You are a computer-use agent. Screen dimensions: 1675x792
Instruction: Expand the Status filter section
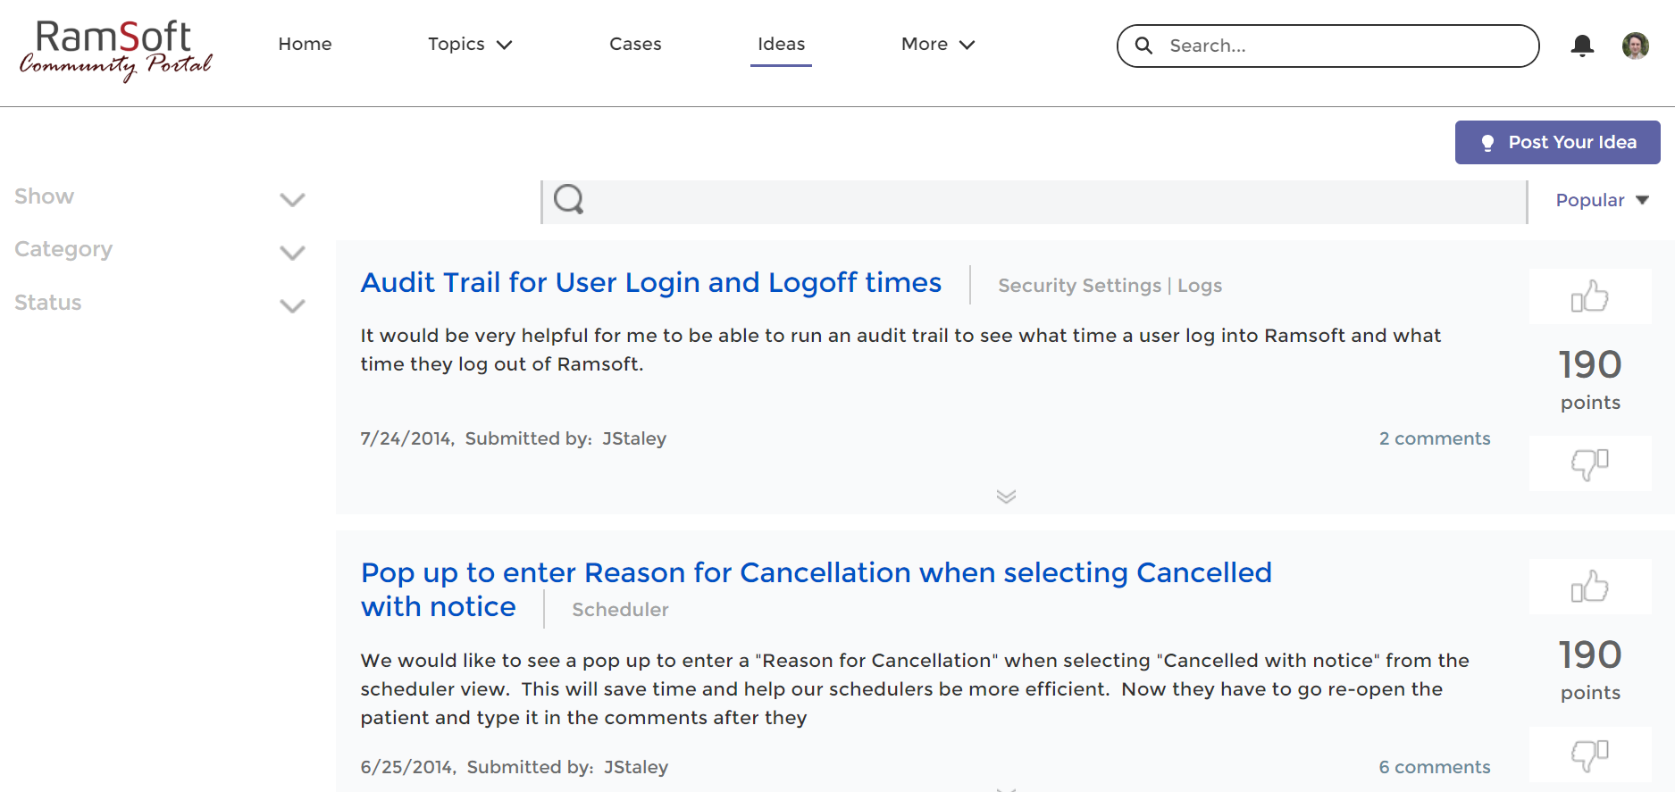click(x=292, y=305)
